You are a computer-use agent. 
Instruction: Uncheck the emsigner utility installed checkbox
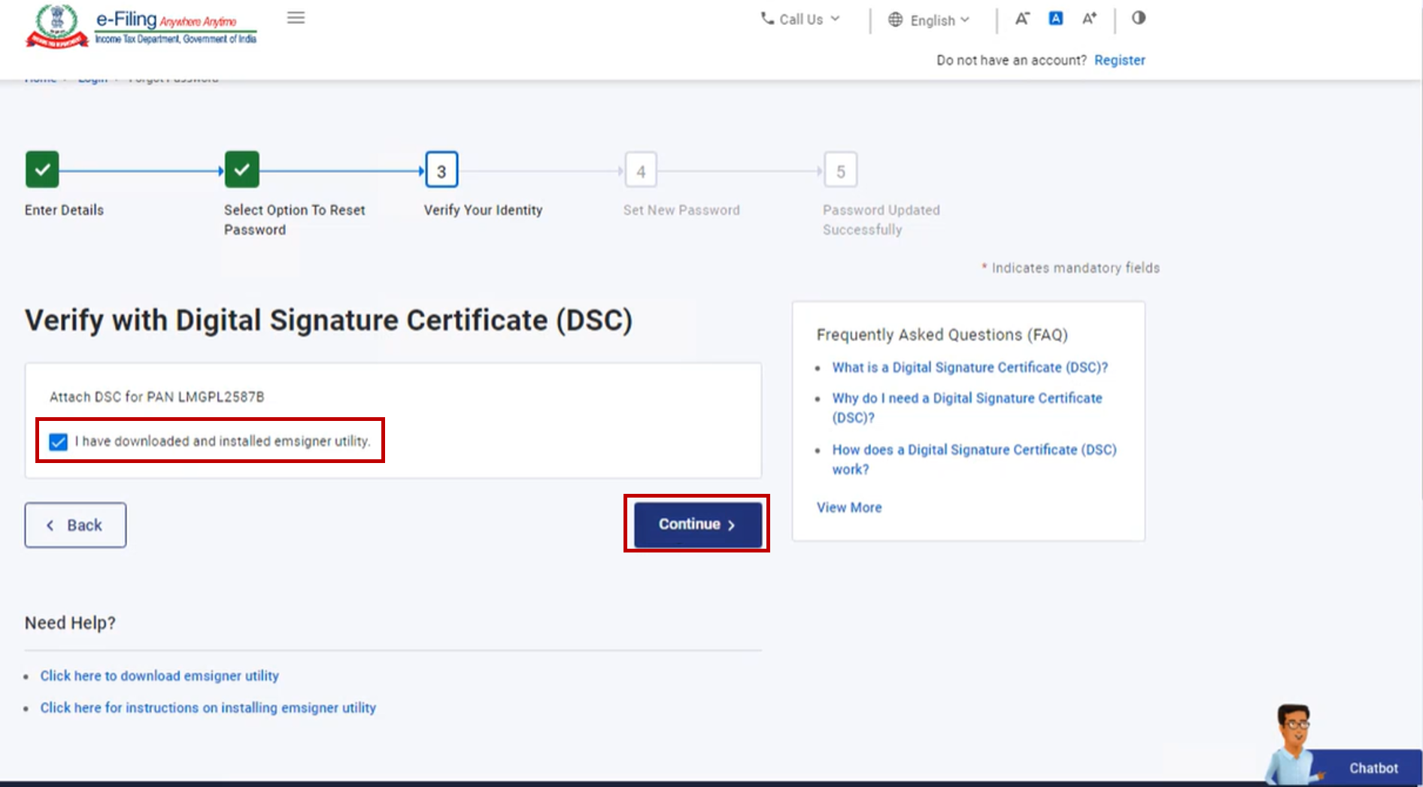[x=58, y=441]
